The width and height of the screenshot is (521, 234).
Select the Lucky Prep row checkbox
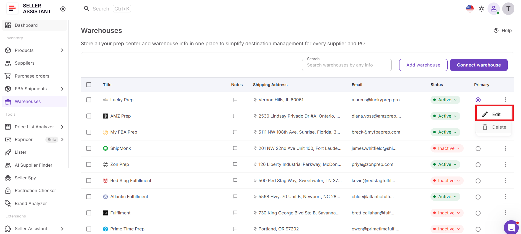[89, 100]
